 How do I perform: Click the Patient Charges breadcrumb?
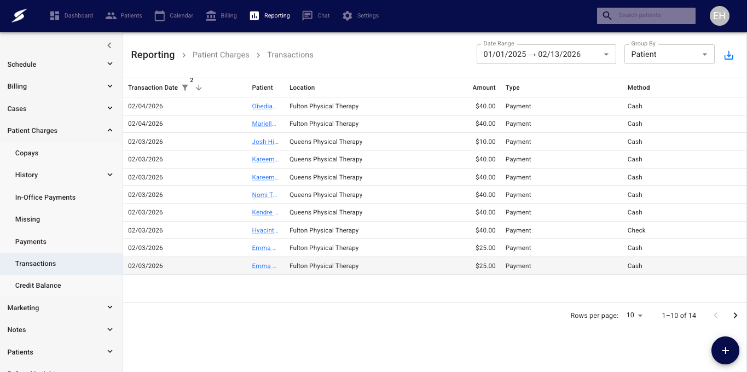point(221,55)
